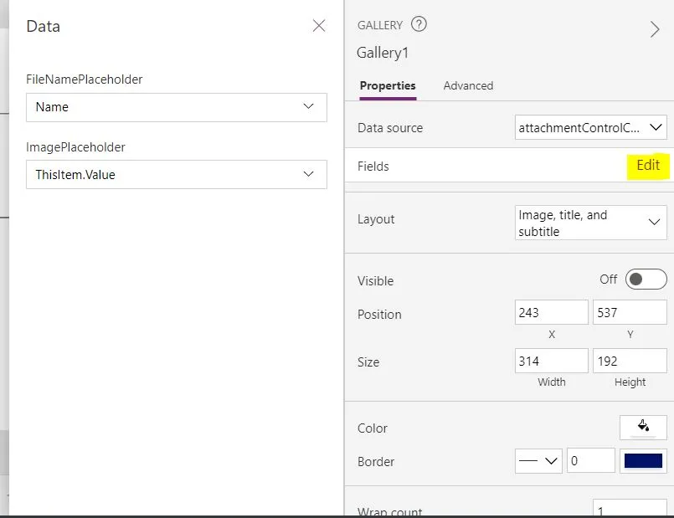The image size is (674, 518).
Task: Open ImagePlaceholder dropdown showing ThisItem.Value
Action: [x=176, y=175]
